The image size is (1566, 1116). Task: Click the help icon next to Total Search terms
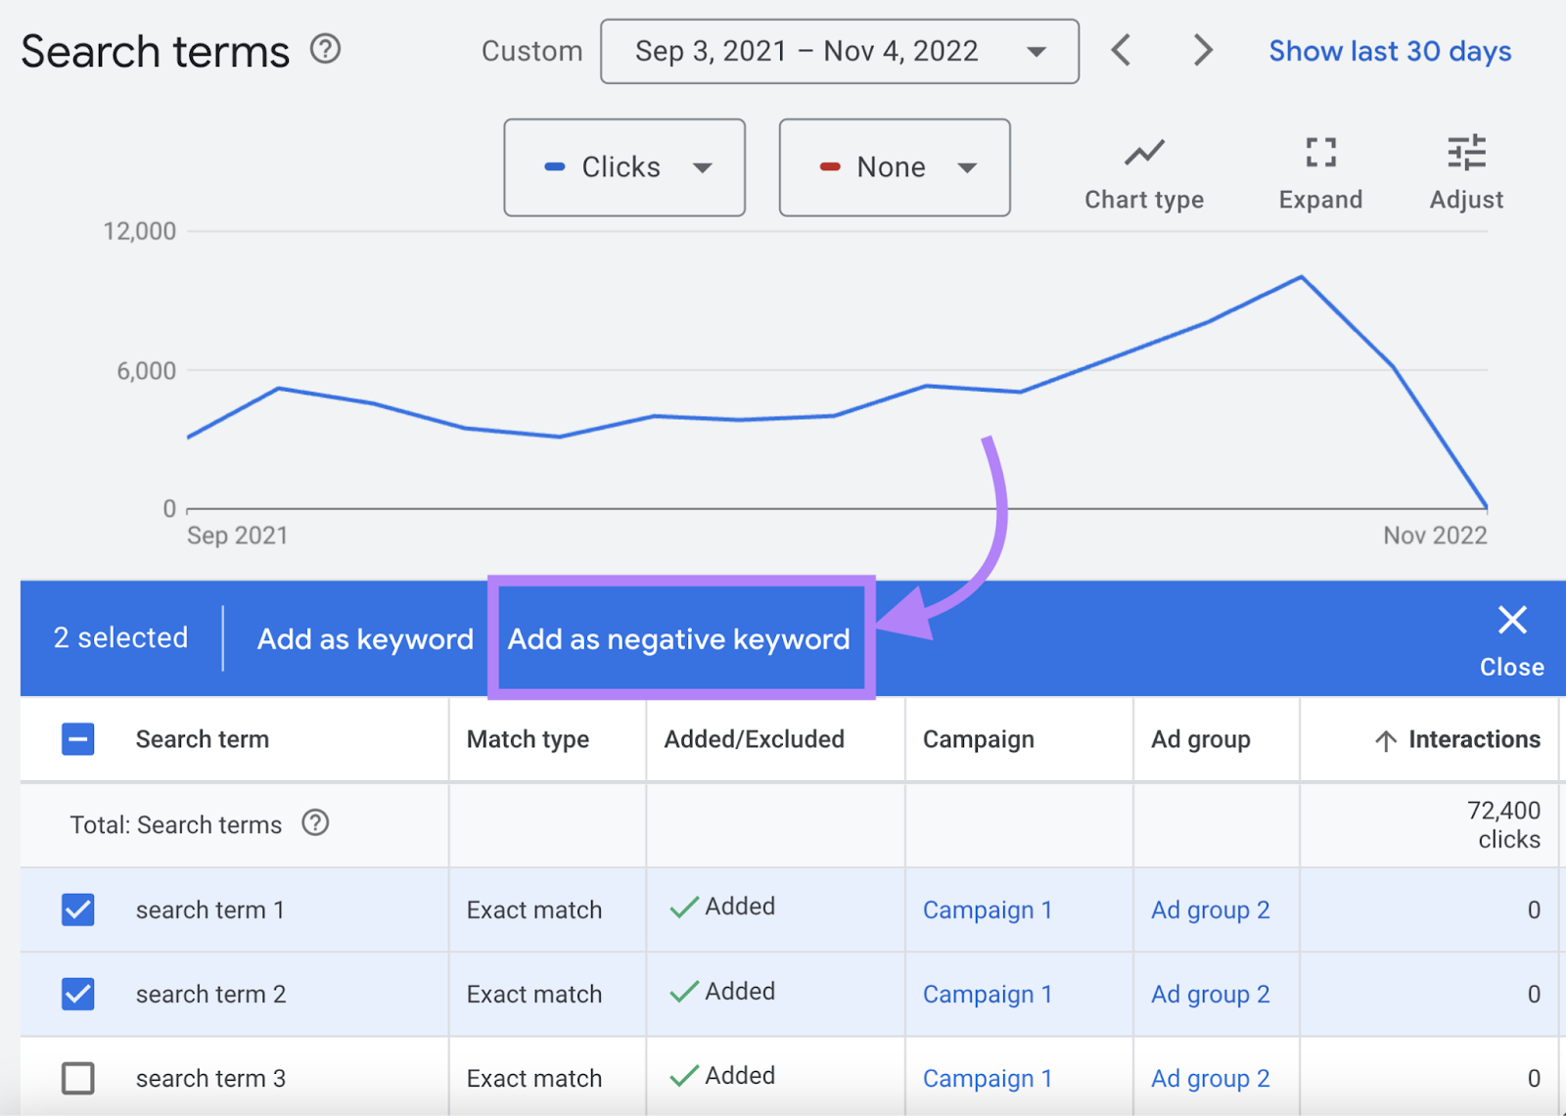click(x=315, y=824)
